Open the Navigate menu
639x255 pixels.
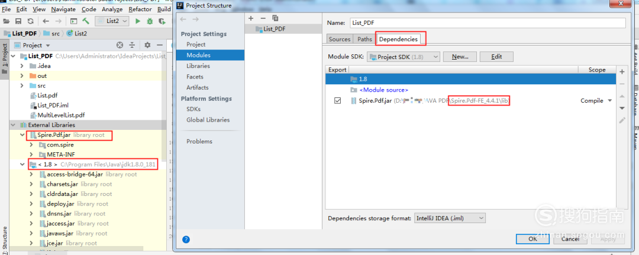pos(63,9)
